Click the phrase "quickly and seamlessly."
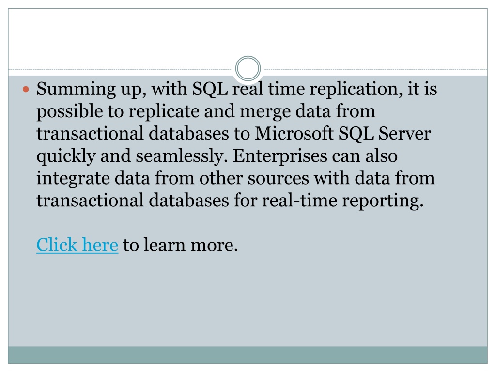Screen dimensions: 496x372 coord(132,156)
